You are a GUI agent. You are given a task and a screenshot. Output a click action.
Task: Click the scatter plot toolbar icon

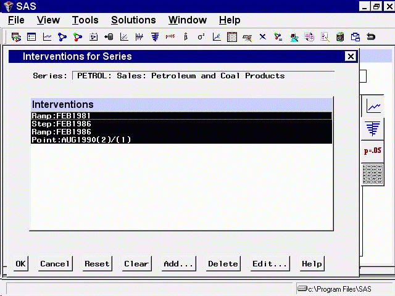(x=124, y=37)
